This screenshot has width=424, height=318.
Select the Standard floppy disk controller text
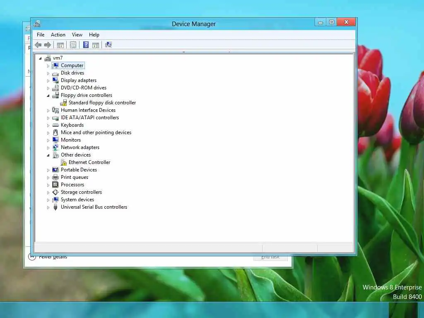102,103
